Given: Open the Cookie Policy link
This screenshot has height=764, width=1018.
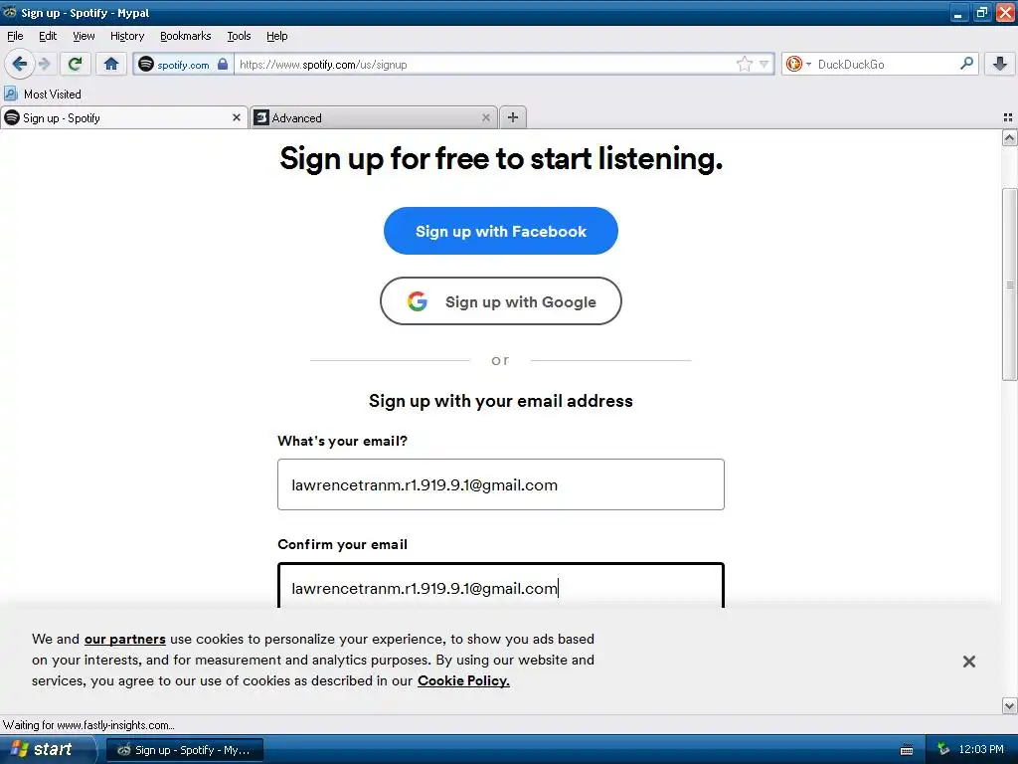Looking at the screenshot, I should pyautogui.click(x=463, y=680).
